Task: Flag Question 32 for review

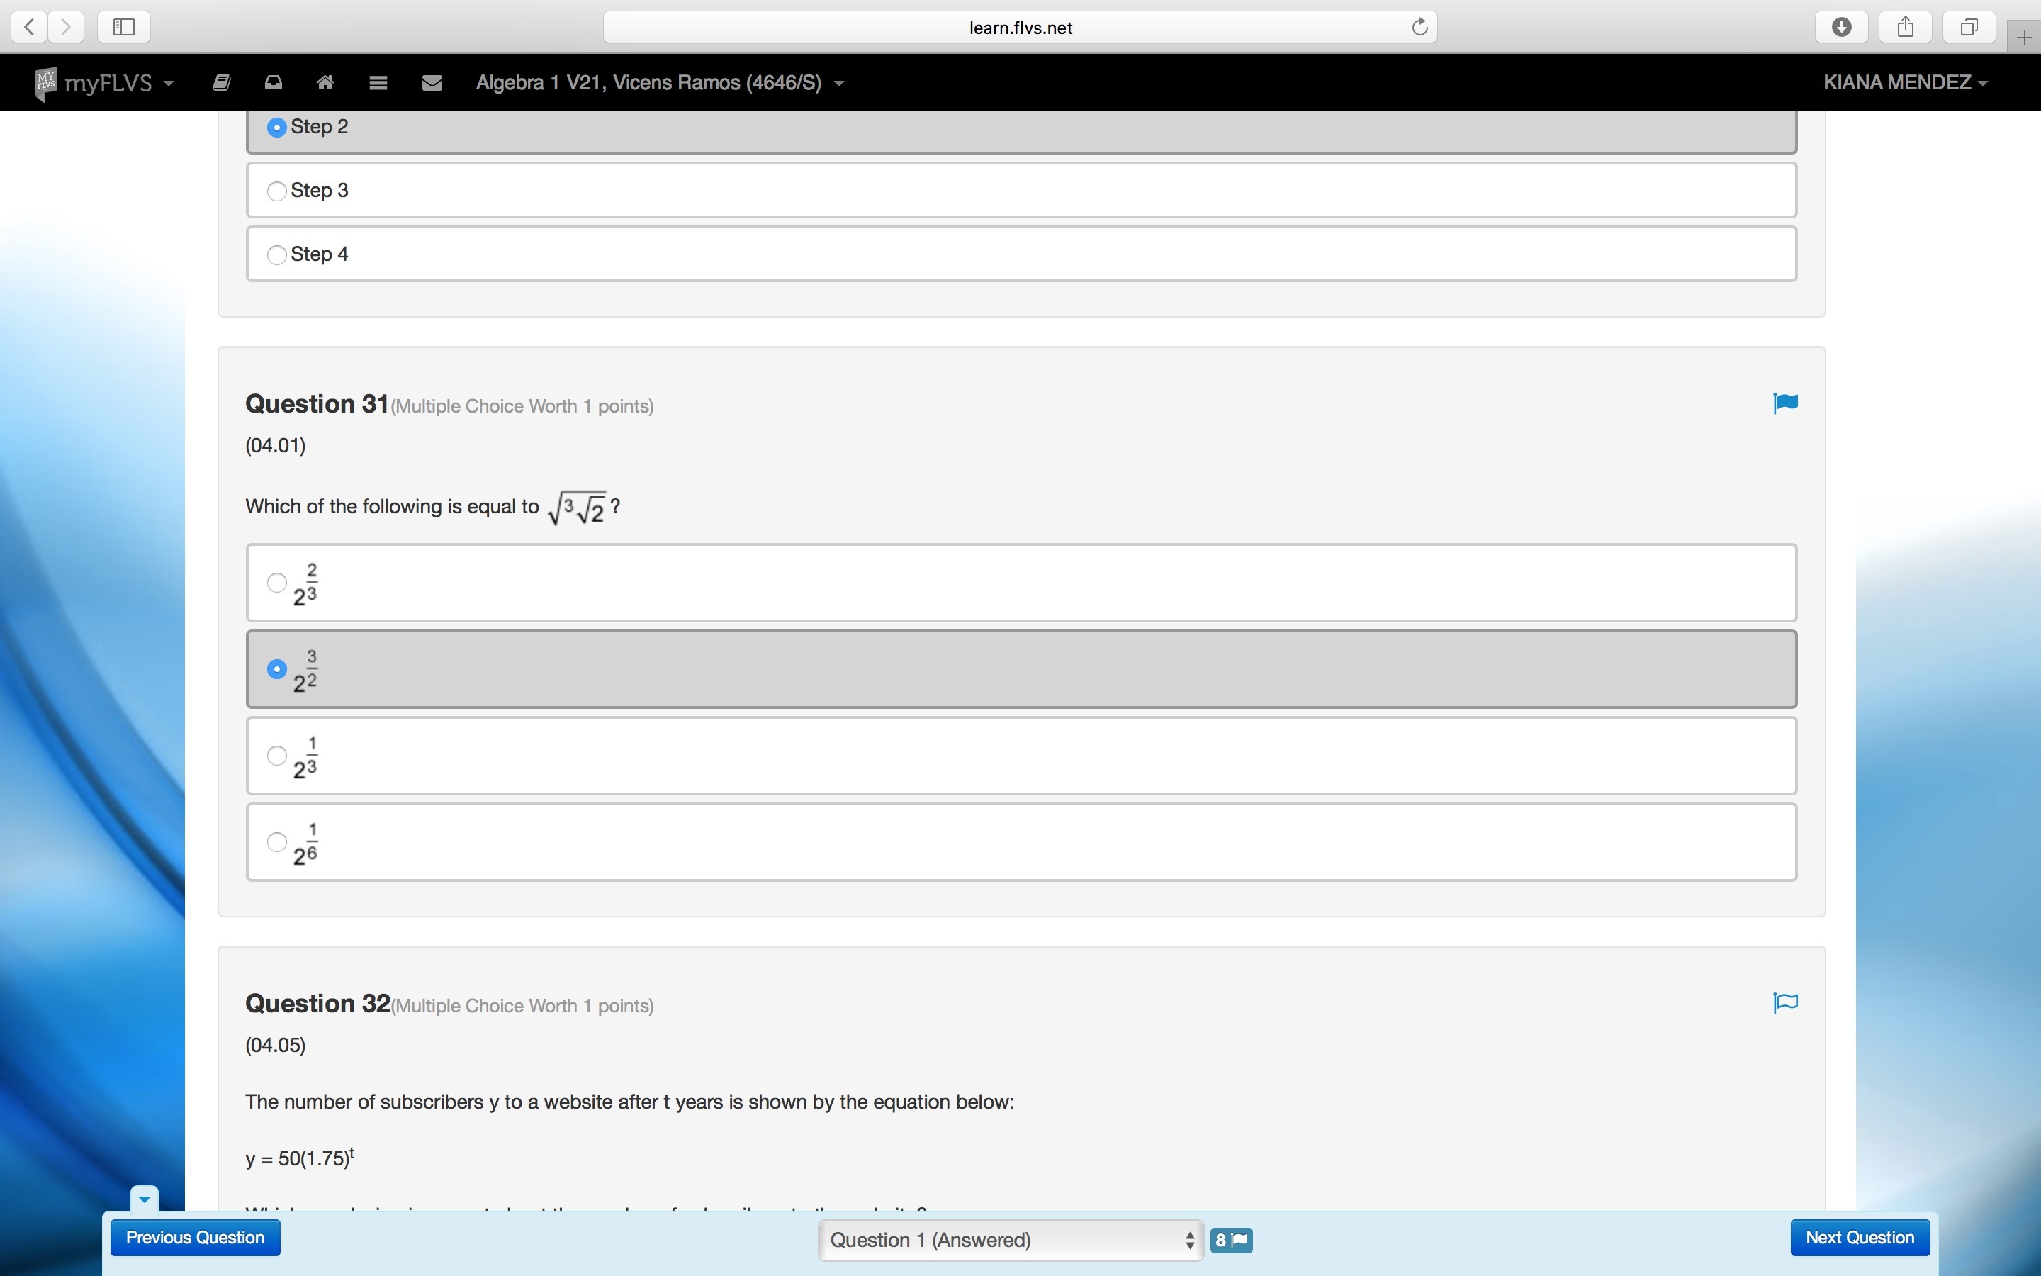Action: (x=1784, y=1002)
